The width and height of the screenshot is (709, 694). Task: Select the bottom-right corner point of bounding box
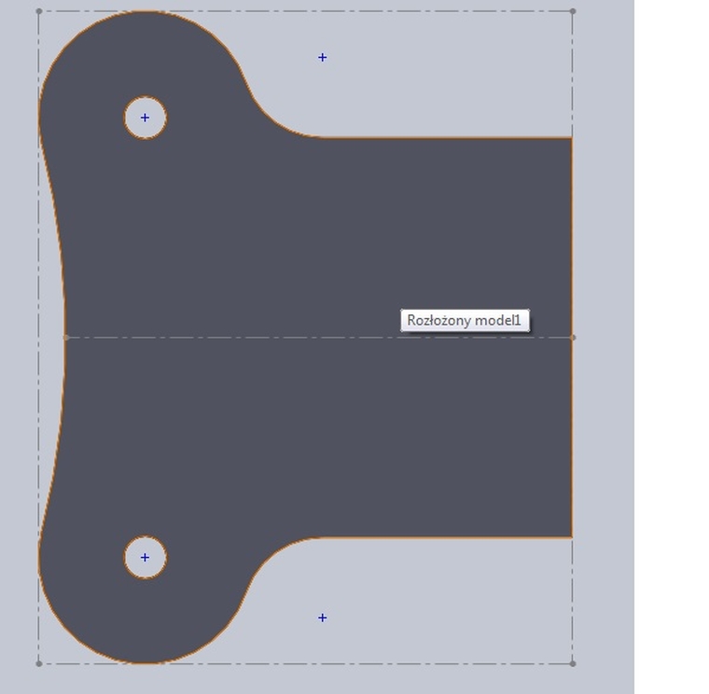tap(573, 664)
